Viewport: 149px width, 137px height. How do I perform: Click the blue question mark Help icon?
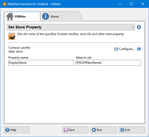(x=7, y=130)
